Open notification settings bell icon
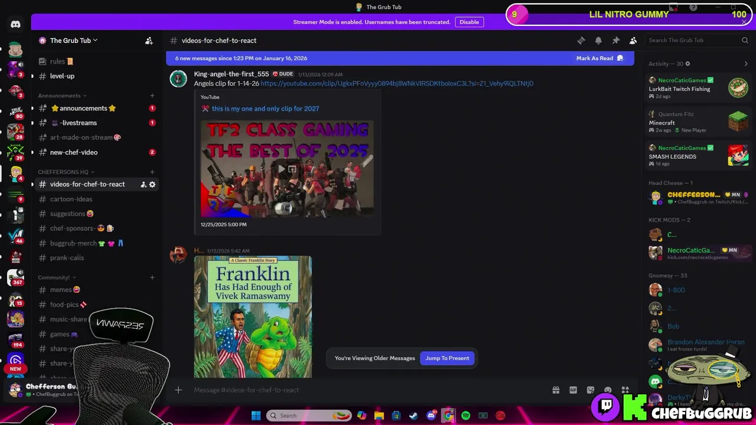Viewport: 756px width, 425px height. [598, 40]
